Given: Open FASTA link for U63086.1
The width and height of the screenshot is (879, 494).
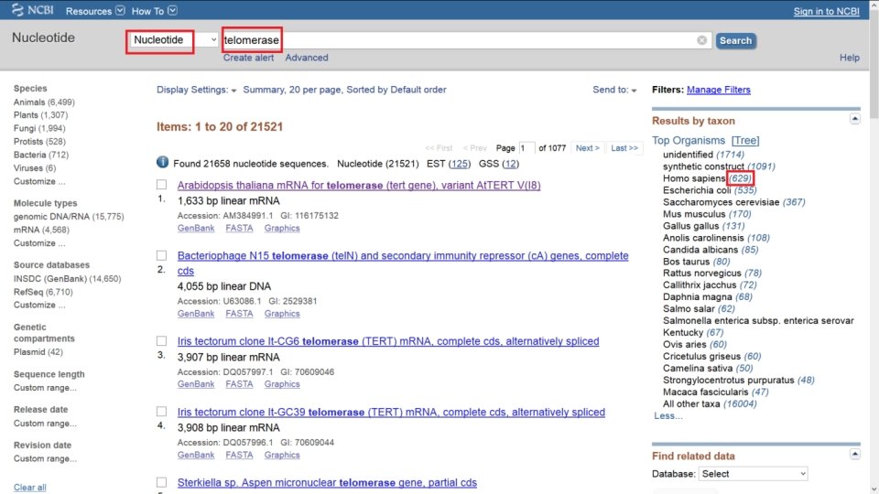Looking at the screenshot, I should tap(239, 314).
